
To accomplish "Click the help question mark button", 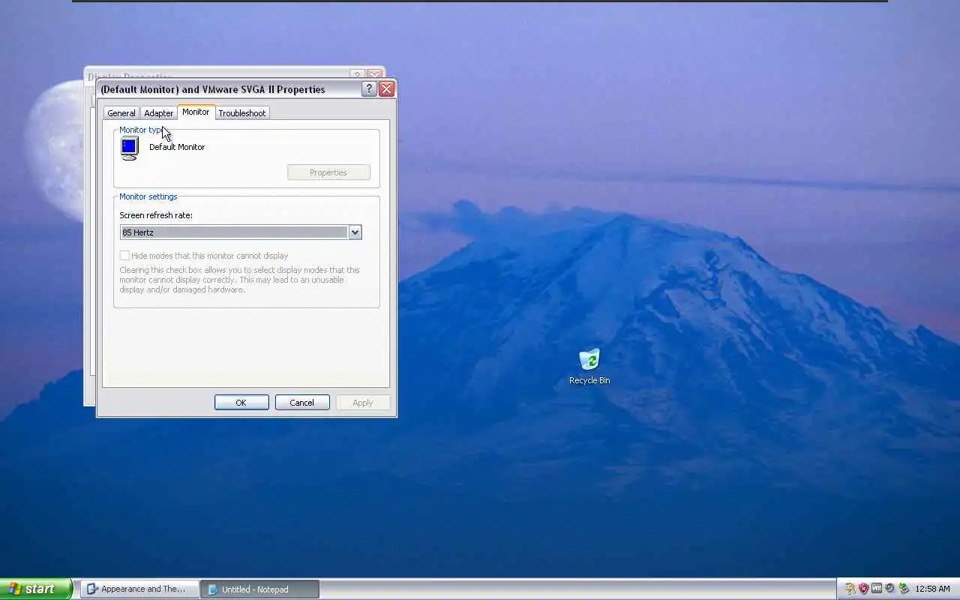I will coord(368,88).
